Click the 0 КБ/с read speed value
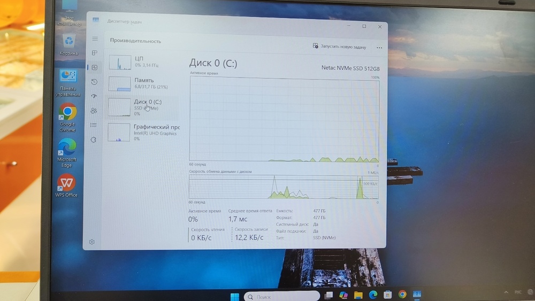 201,238
